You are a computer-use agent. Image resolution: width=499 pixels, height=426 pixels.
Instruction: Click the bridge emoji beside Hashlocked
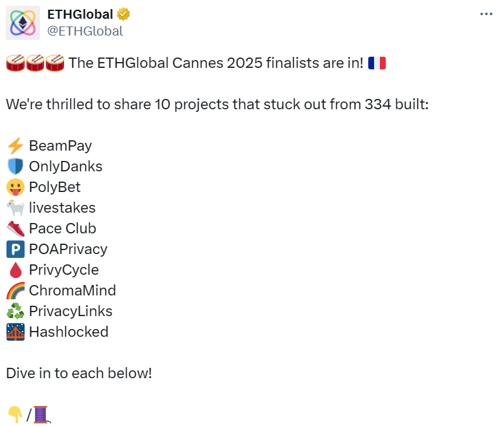[15, 332]
